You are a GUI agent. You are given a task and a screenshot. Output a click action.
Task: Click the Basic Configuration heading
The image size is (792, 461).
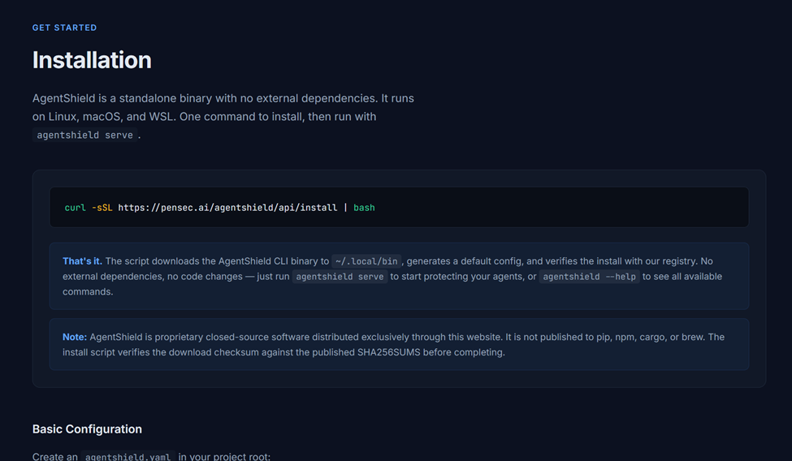87,429
